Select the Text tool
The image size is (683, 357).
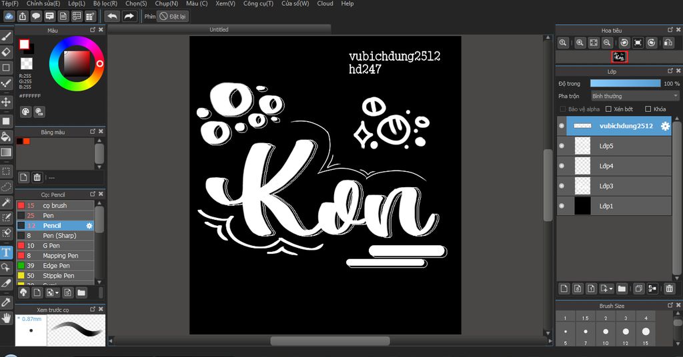6,252
